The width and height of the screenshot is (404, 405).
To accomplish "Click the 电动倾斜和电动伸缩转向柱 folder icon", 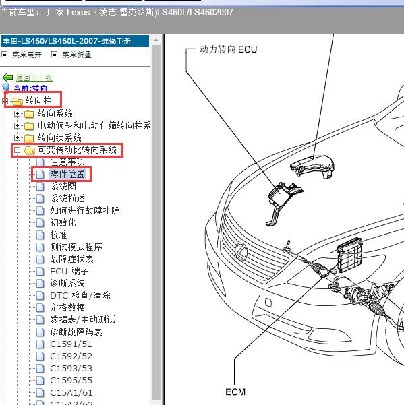I will pyautogui.click(x=29, y=126).
